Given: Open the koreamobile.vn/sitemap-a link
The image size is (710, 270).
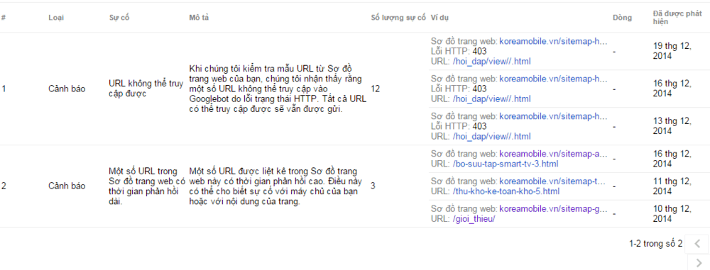Looking at the screenshot, I should pyautogui.click(x=552, y=154).
